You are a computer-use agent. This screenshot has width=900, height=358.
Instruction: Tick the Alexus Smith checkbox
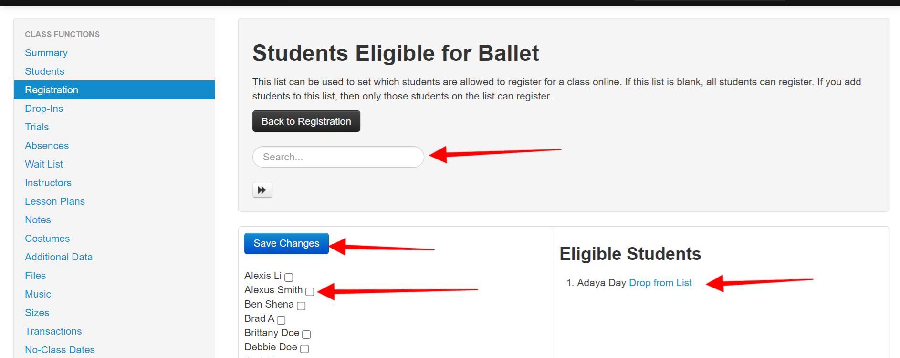[310, 291]
